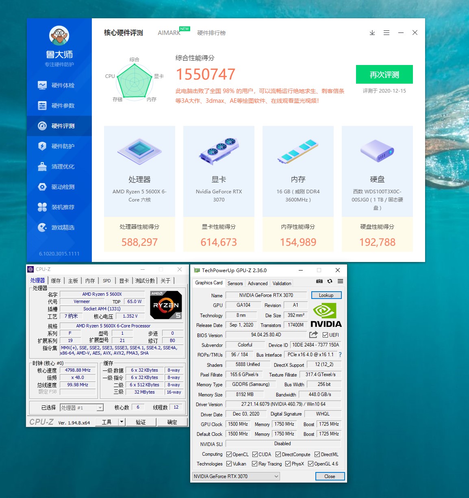Image resolution: width=469 pixels, height=498 pixels.
Task: Click the processor chip illustration
Action: 139,151
